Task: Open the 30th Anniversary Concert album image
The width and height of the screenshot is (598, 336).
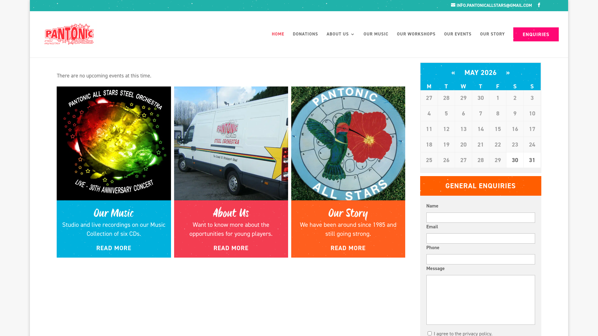Action: [x=114, y=143]
